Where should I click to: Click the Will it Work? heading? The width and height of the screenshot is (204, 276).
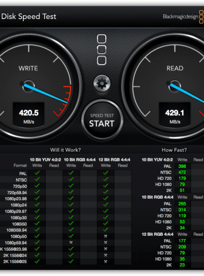pyautogui.click(x=65, y=150)
